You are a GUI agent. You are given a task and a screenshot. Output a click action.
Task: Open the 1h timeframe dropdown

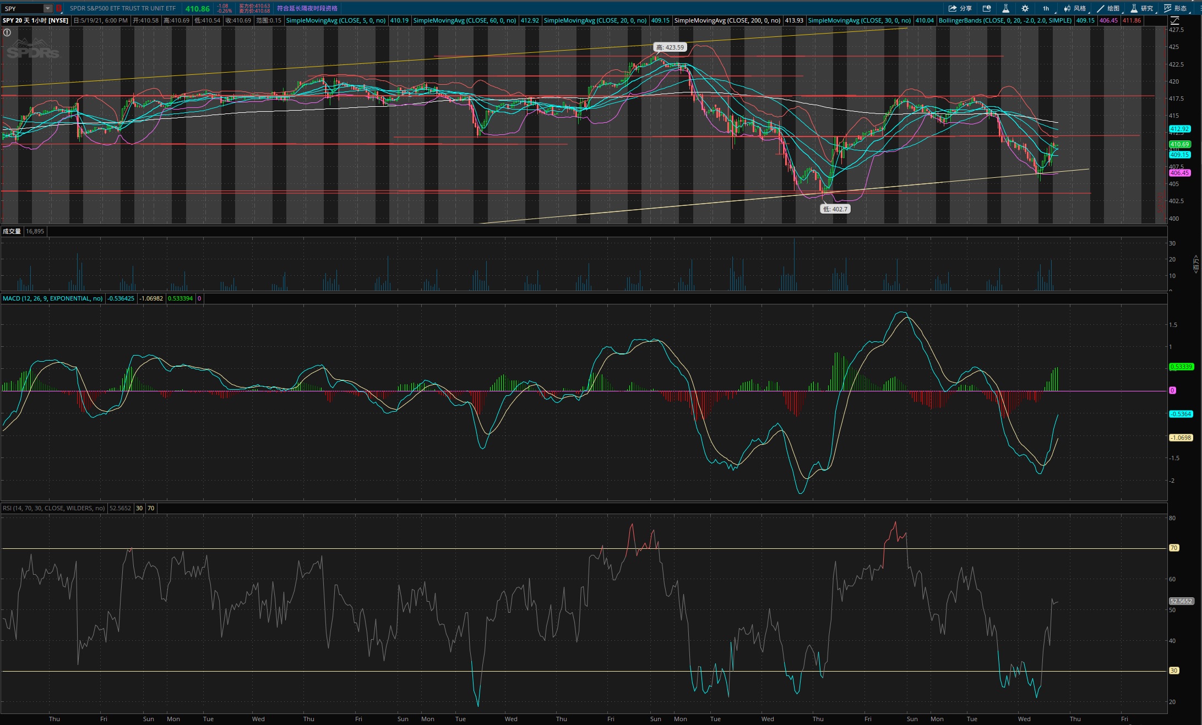[1046, 8]
